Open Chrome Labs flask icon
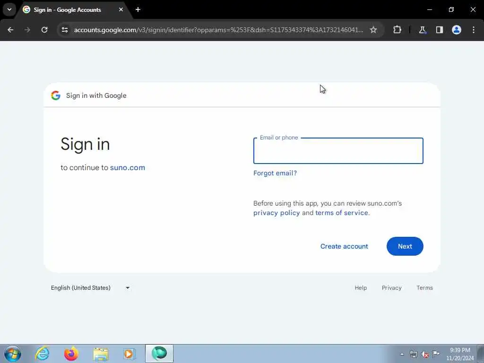This screenshot has height=363, width=484. [x=422, y=30]
